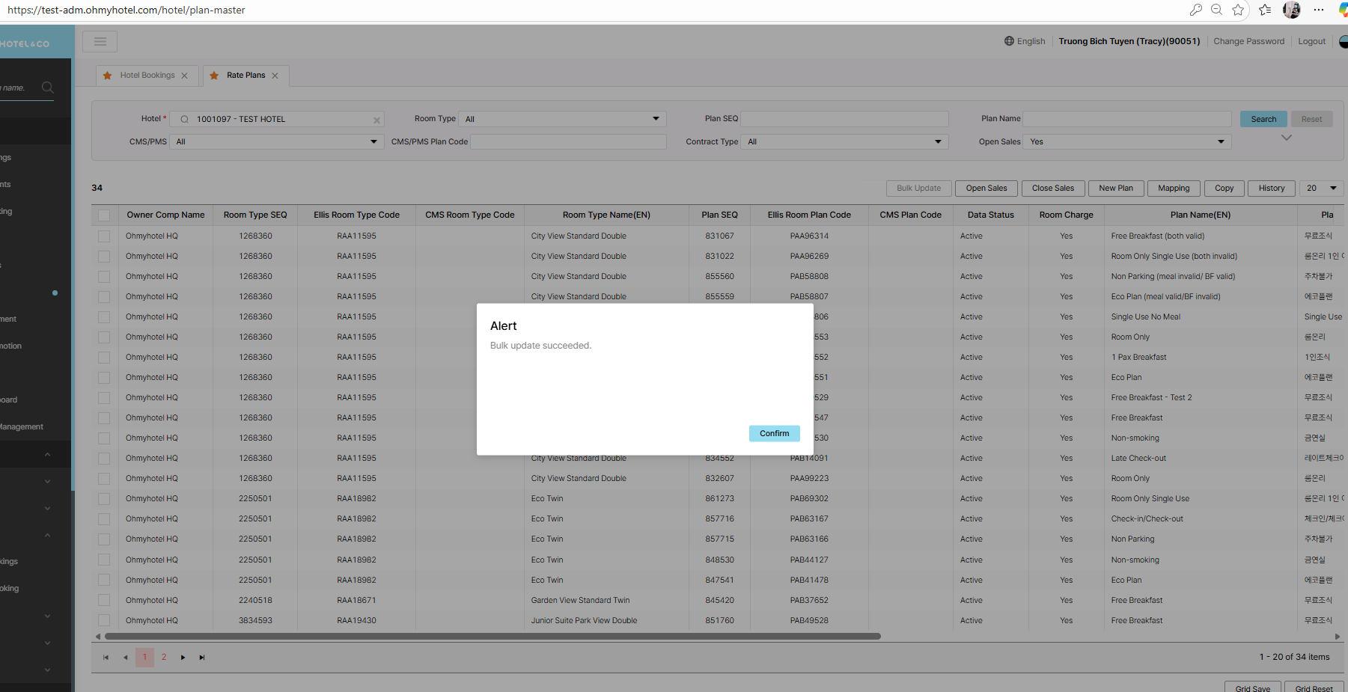
Task: Switch to the Rate Plans tab
Action: [x=245, y=76]
